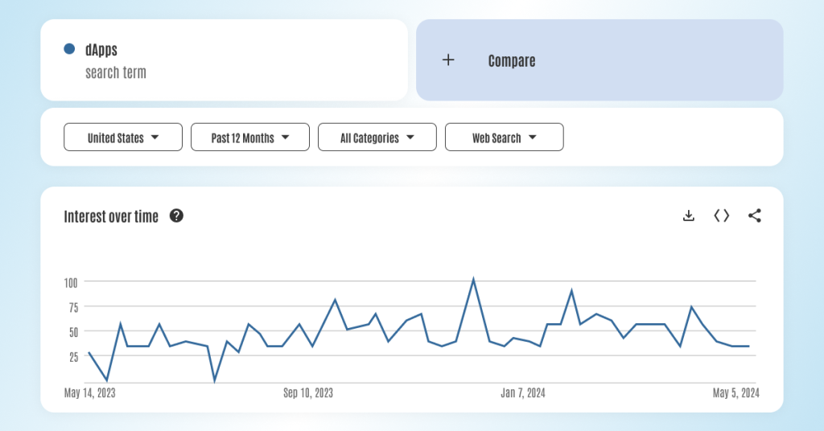Click the blue dot beside dApps
Image resolution: width=824 pixels, height=431 pixels.
[x=69, y=50]
